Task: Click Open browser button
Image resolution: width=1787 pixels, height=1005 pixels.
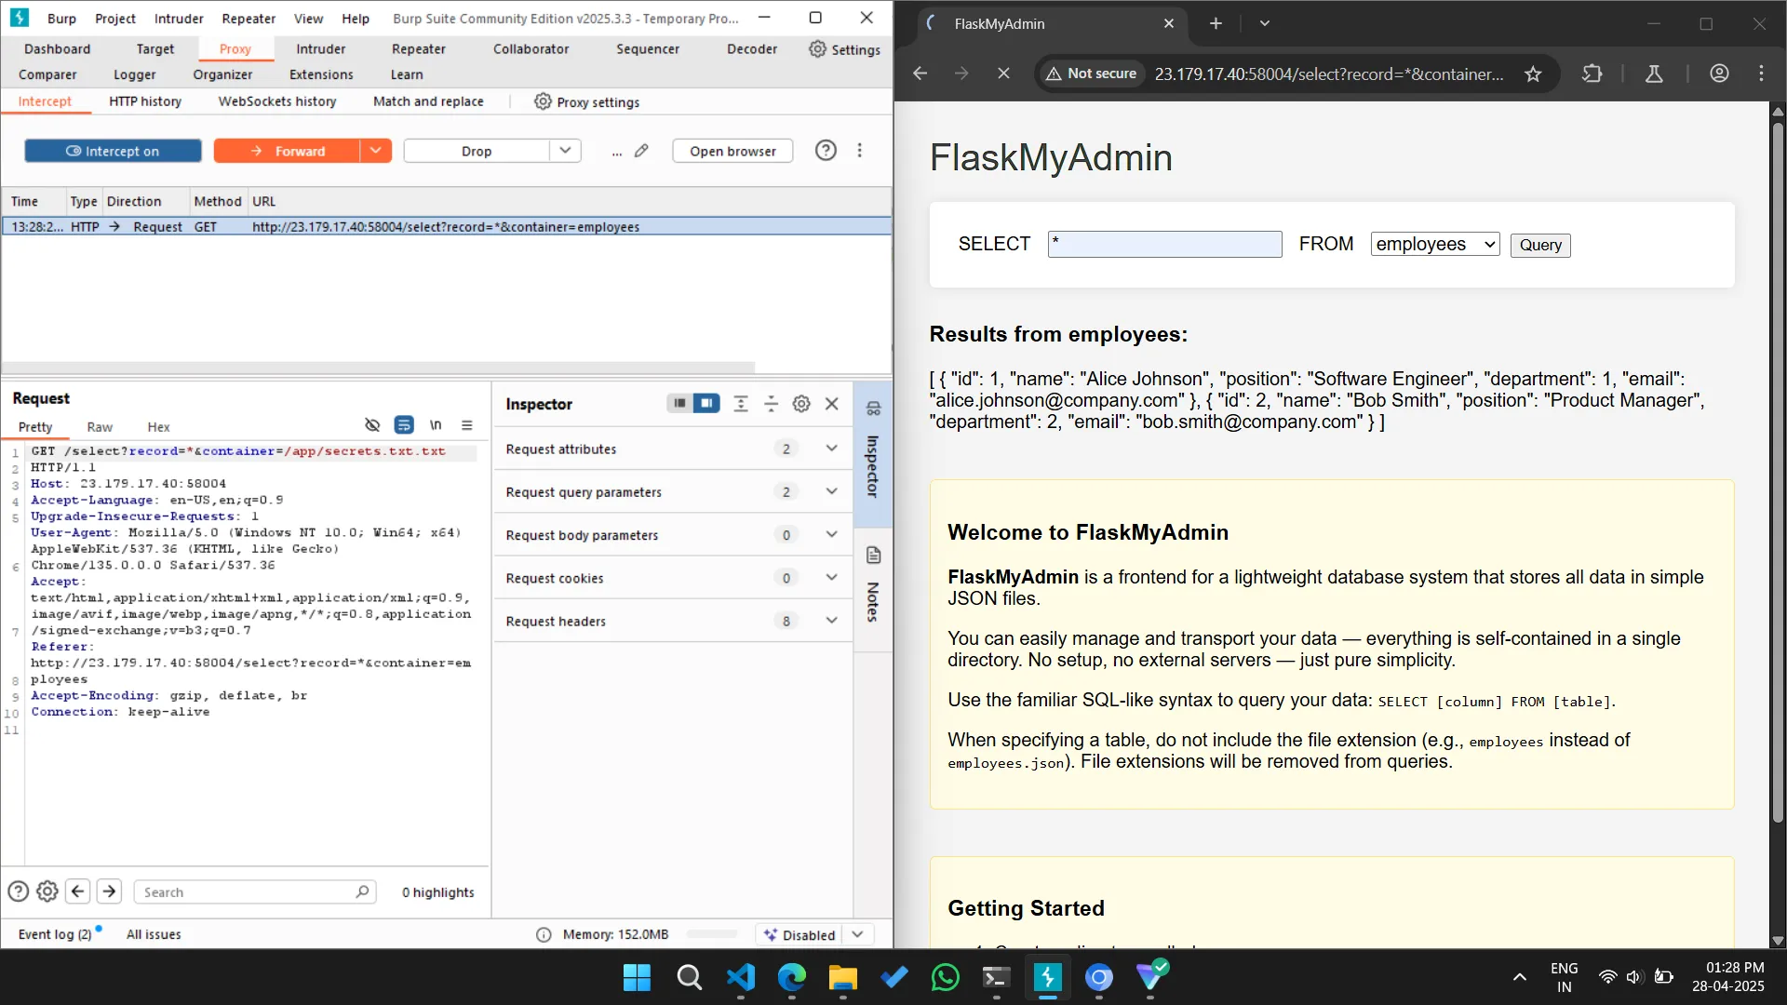Action: (x=732, y=151)
